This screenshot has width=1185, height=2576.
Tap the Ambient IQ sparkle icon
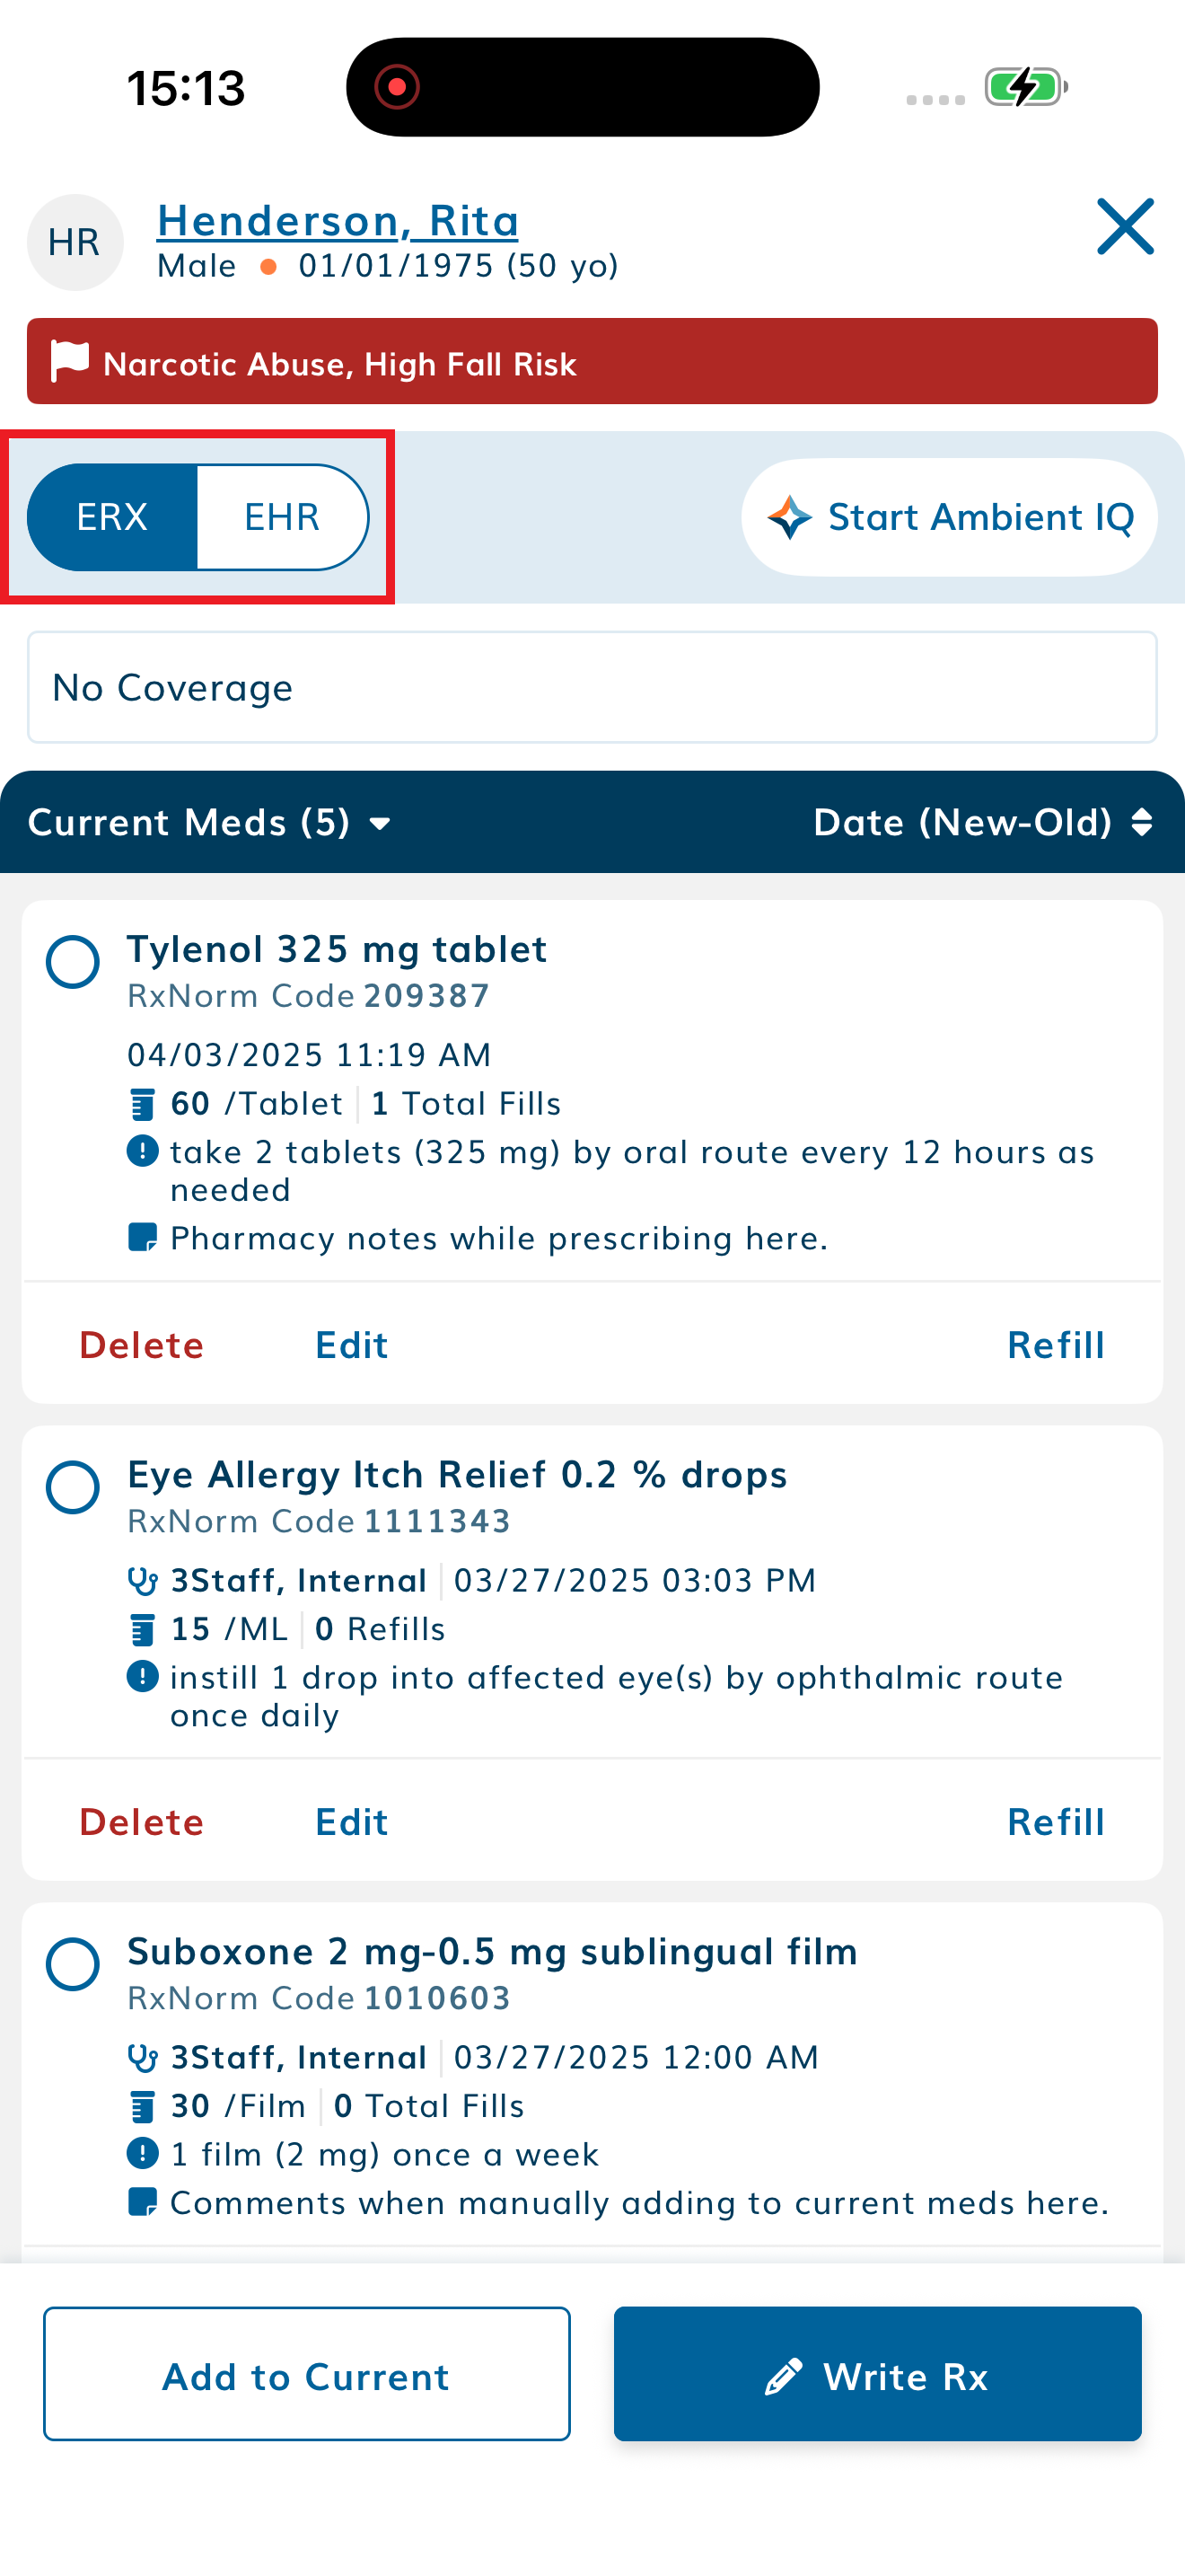click(x=789, y=518)
